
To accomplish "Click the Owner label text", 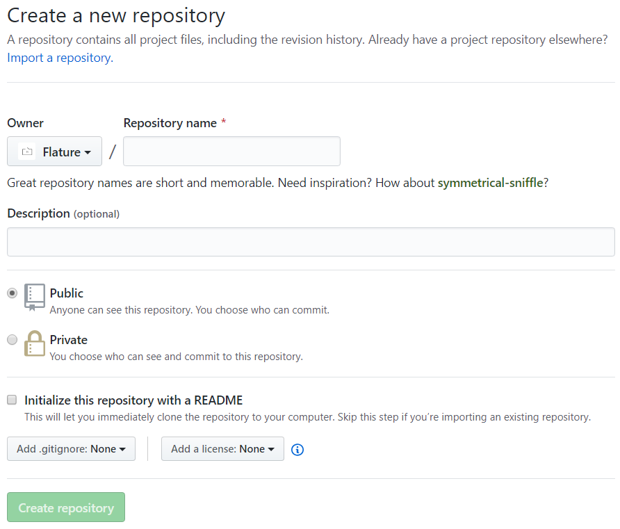I will pyautogui.click(x=25, y=123).
